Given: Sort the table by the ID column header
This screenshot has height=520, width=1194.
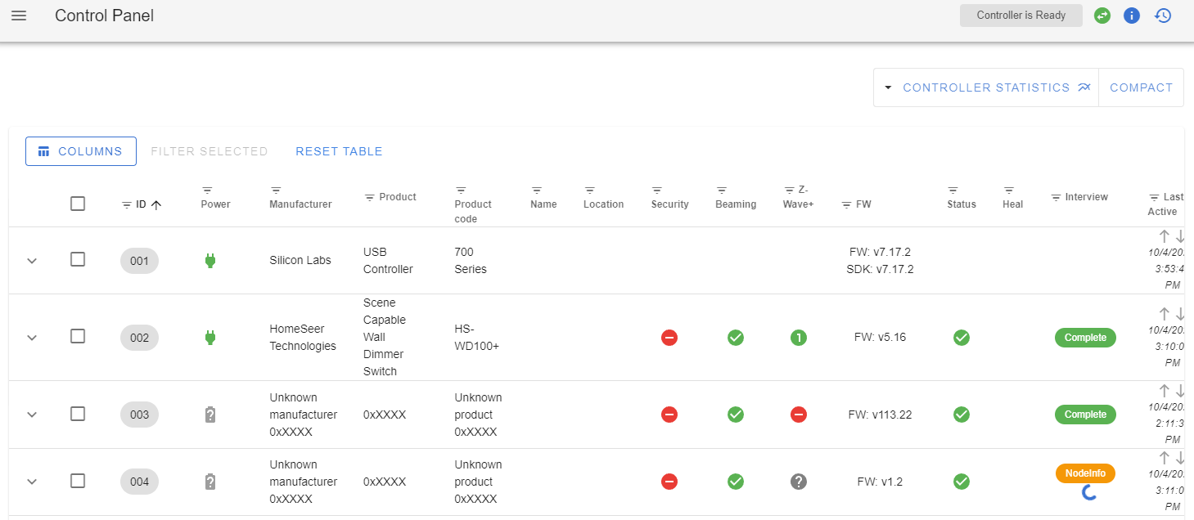Looking at the screenshot, I should coord(139,204).
